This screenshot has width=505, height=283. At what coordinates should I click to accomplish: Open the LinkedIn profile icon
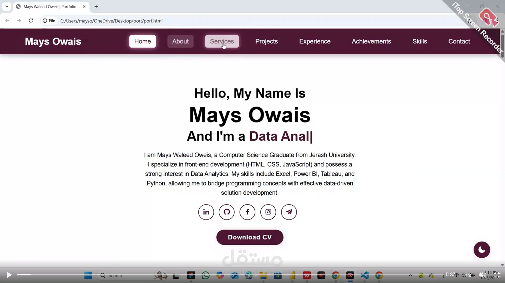pos(206,212)
